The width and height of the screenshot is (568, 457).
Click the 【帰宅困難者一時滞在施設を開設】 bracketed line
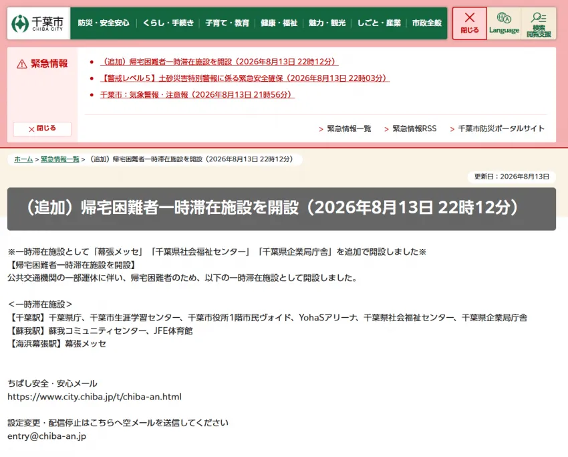click(x=72, y=265)
